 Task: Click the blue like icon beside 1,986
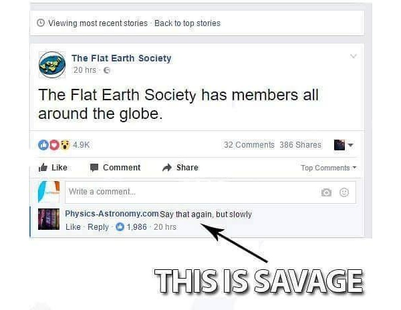(120, 226)
